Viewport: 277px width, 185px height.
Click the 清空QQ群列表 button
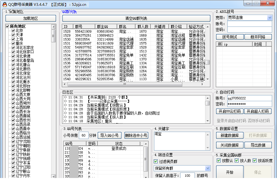(x=136, y=18)
